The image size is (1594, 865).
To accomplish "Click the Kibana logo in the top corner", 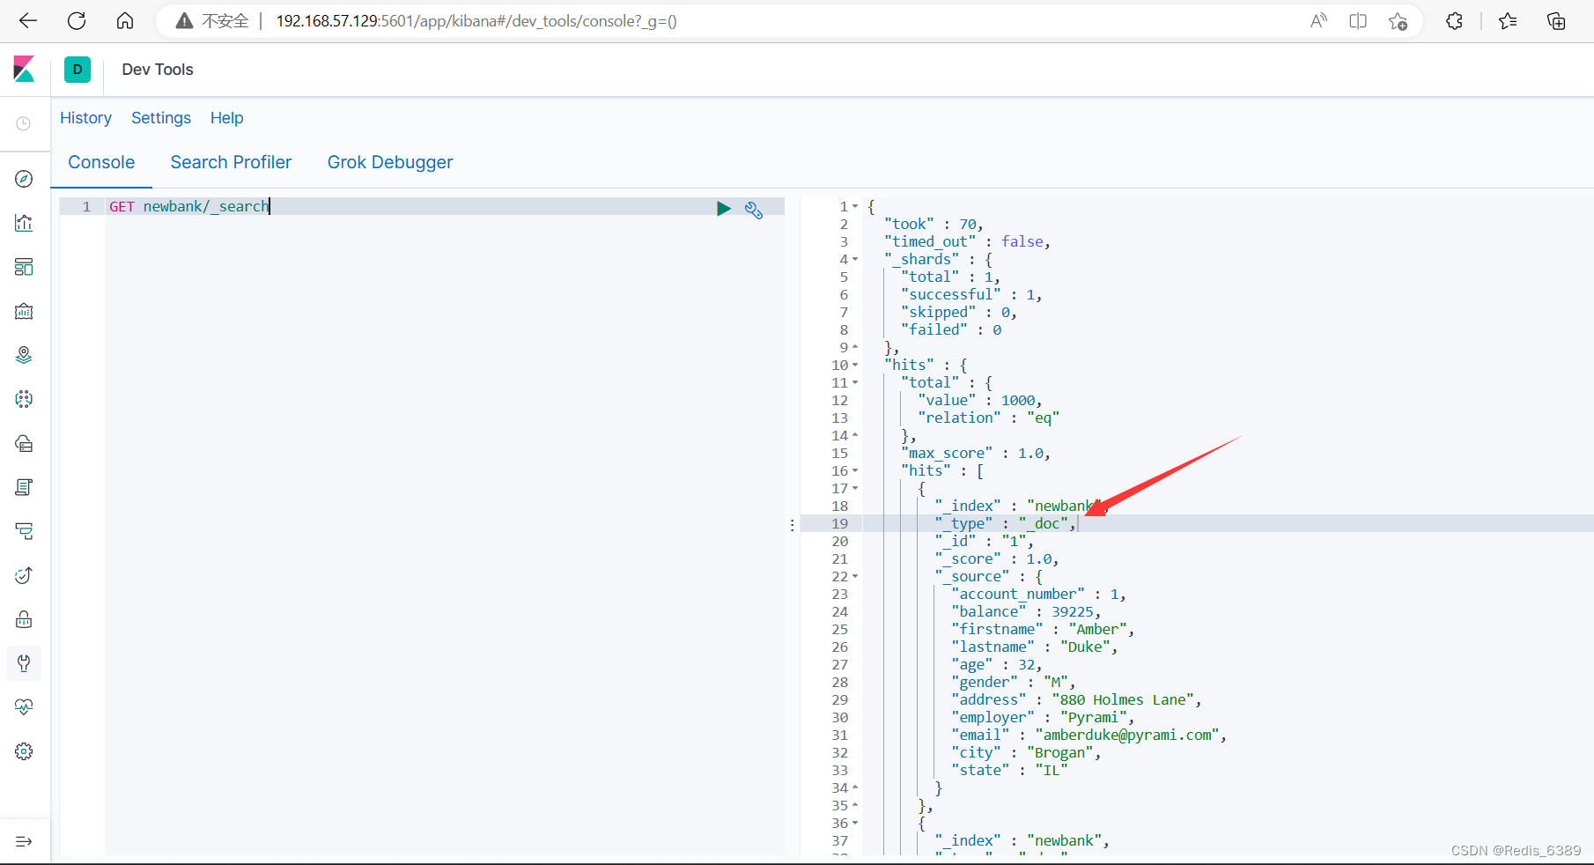I will pyautogui.click(x=24, y=70).
